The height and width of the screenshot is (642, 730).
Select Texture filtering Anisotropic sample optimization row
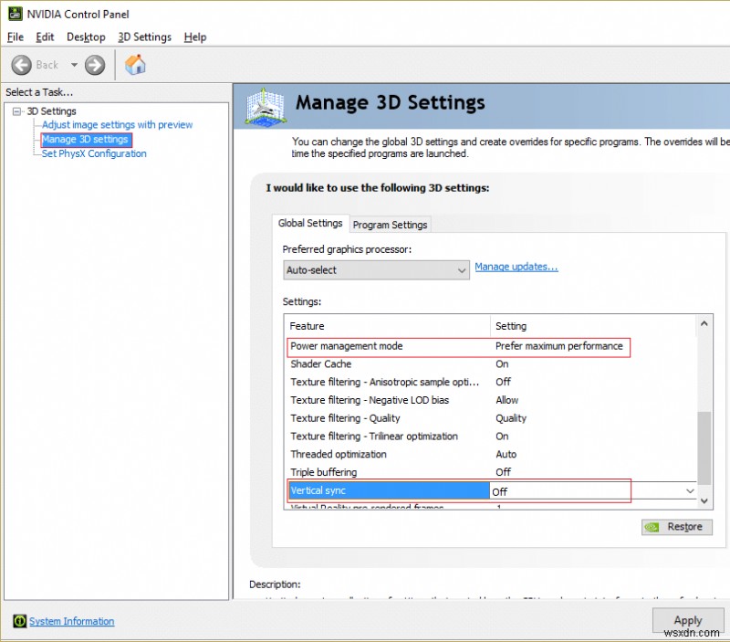[x=490, y=382]
